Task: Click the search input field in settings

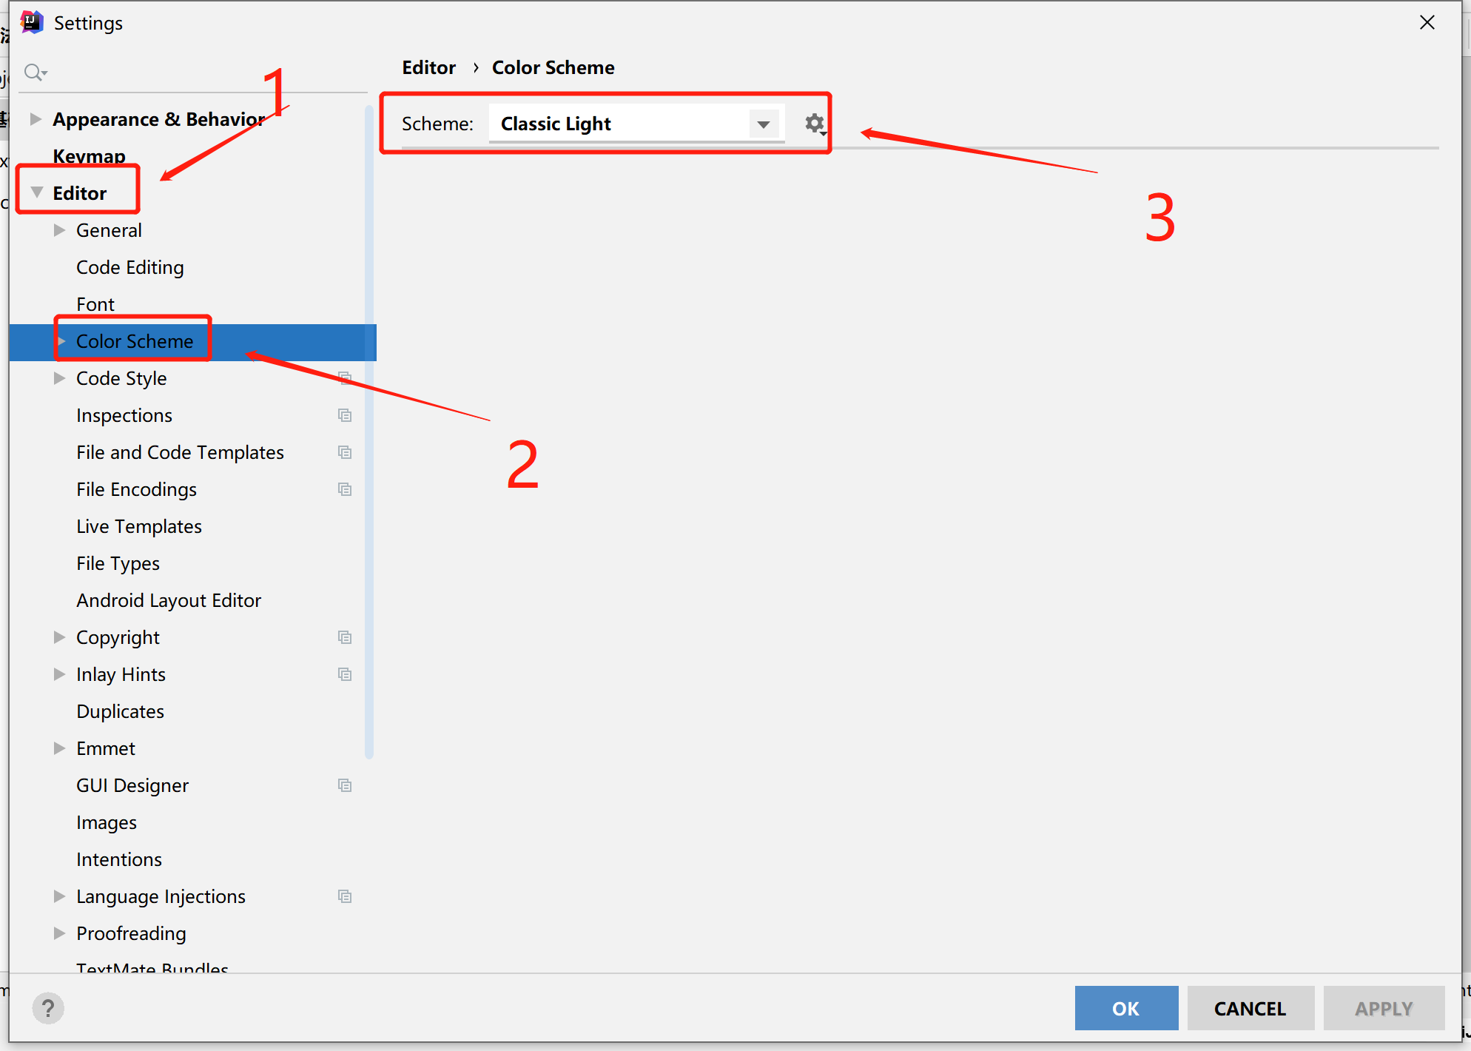Action: (x=192, y=70)
